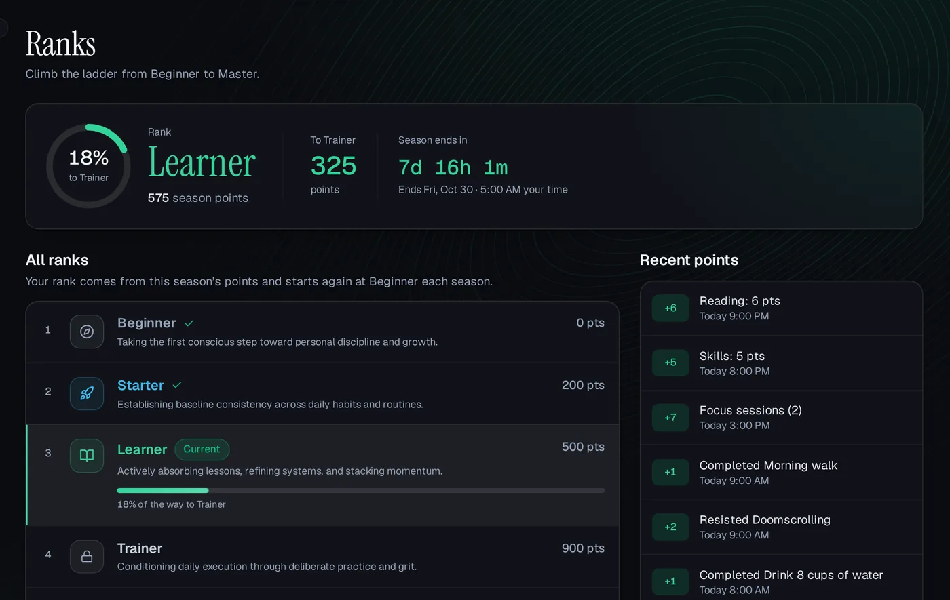The image size is (950, 600).
Task: Click the large Learner rank heading
Action: click(x=202, y=163)
